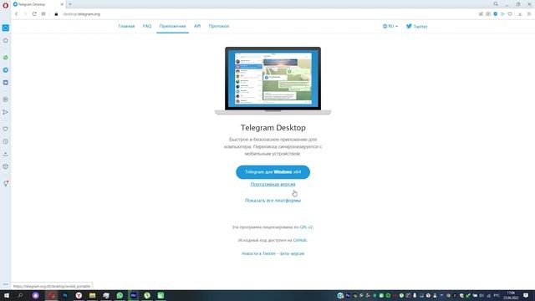The height and width of the screenshot is (301, 535).
Task: Open Telegram messenger in the Opera sidebar
Action: click(6, 70)
